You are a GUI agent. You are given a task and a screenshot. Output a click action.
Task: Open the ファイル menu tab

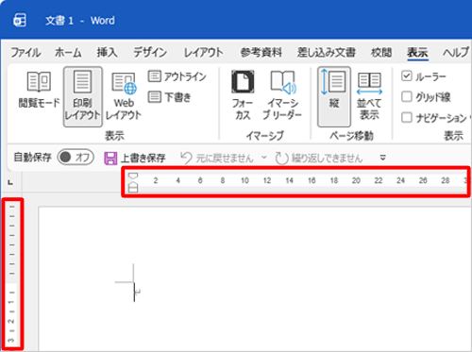(x=25, y=52)
